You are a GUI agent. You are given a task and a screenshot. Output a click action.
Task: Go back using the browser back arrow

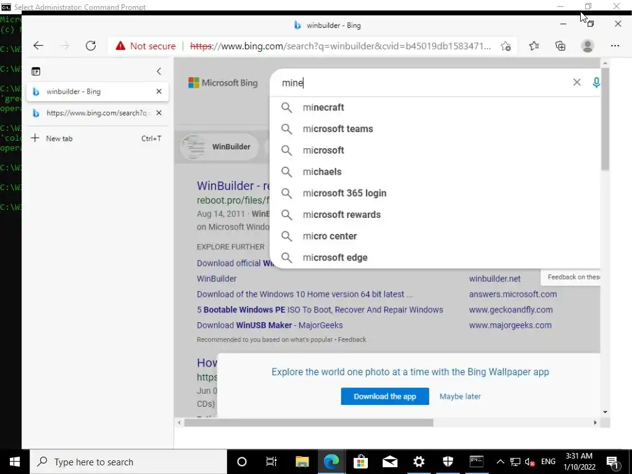[38, 46]
